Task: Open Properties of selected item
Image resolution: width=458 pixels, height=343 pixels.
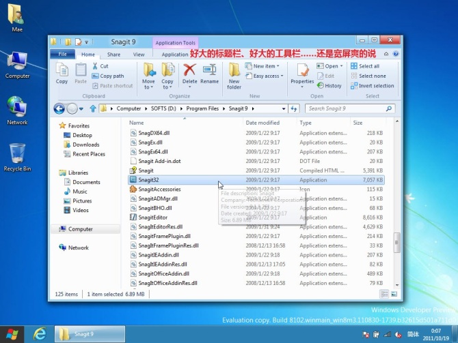Action: 302,75
